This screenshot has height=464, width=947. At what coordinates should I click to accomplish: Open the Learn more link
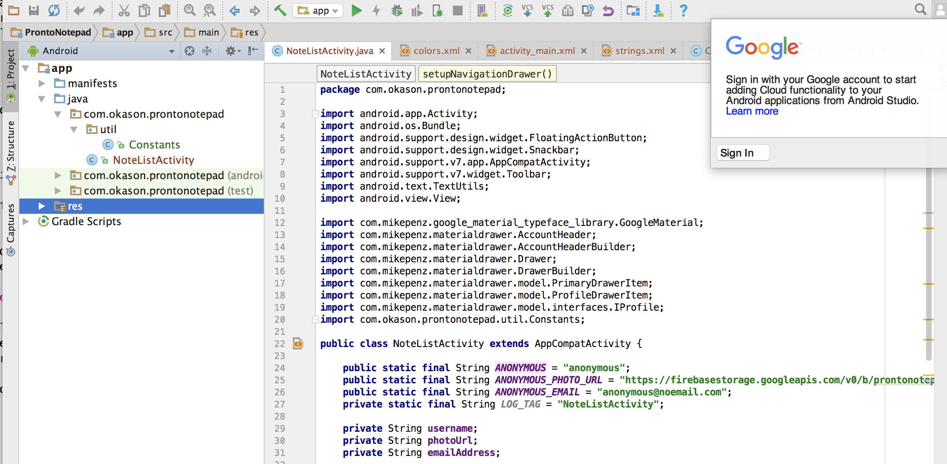coord(752,111)
